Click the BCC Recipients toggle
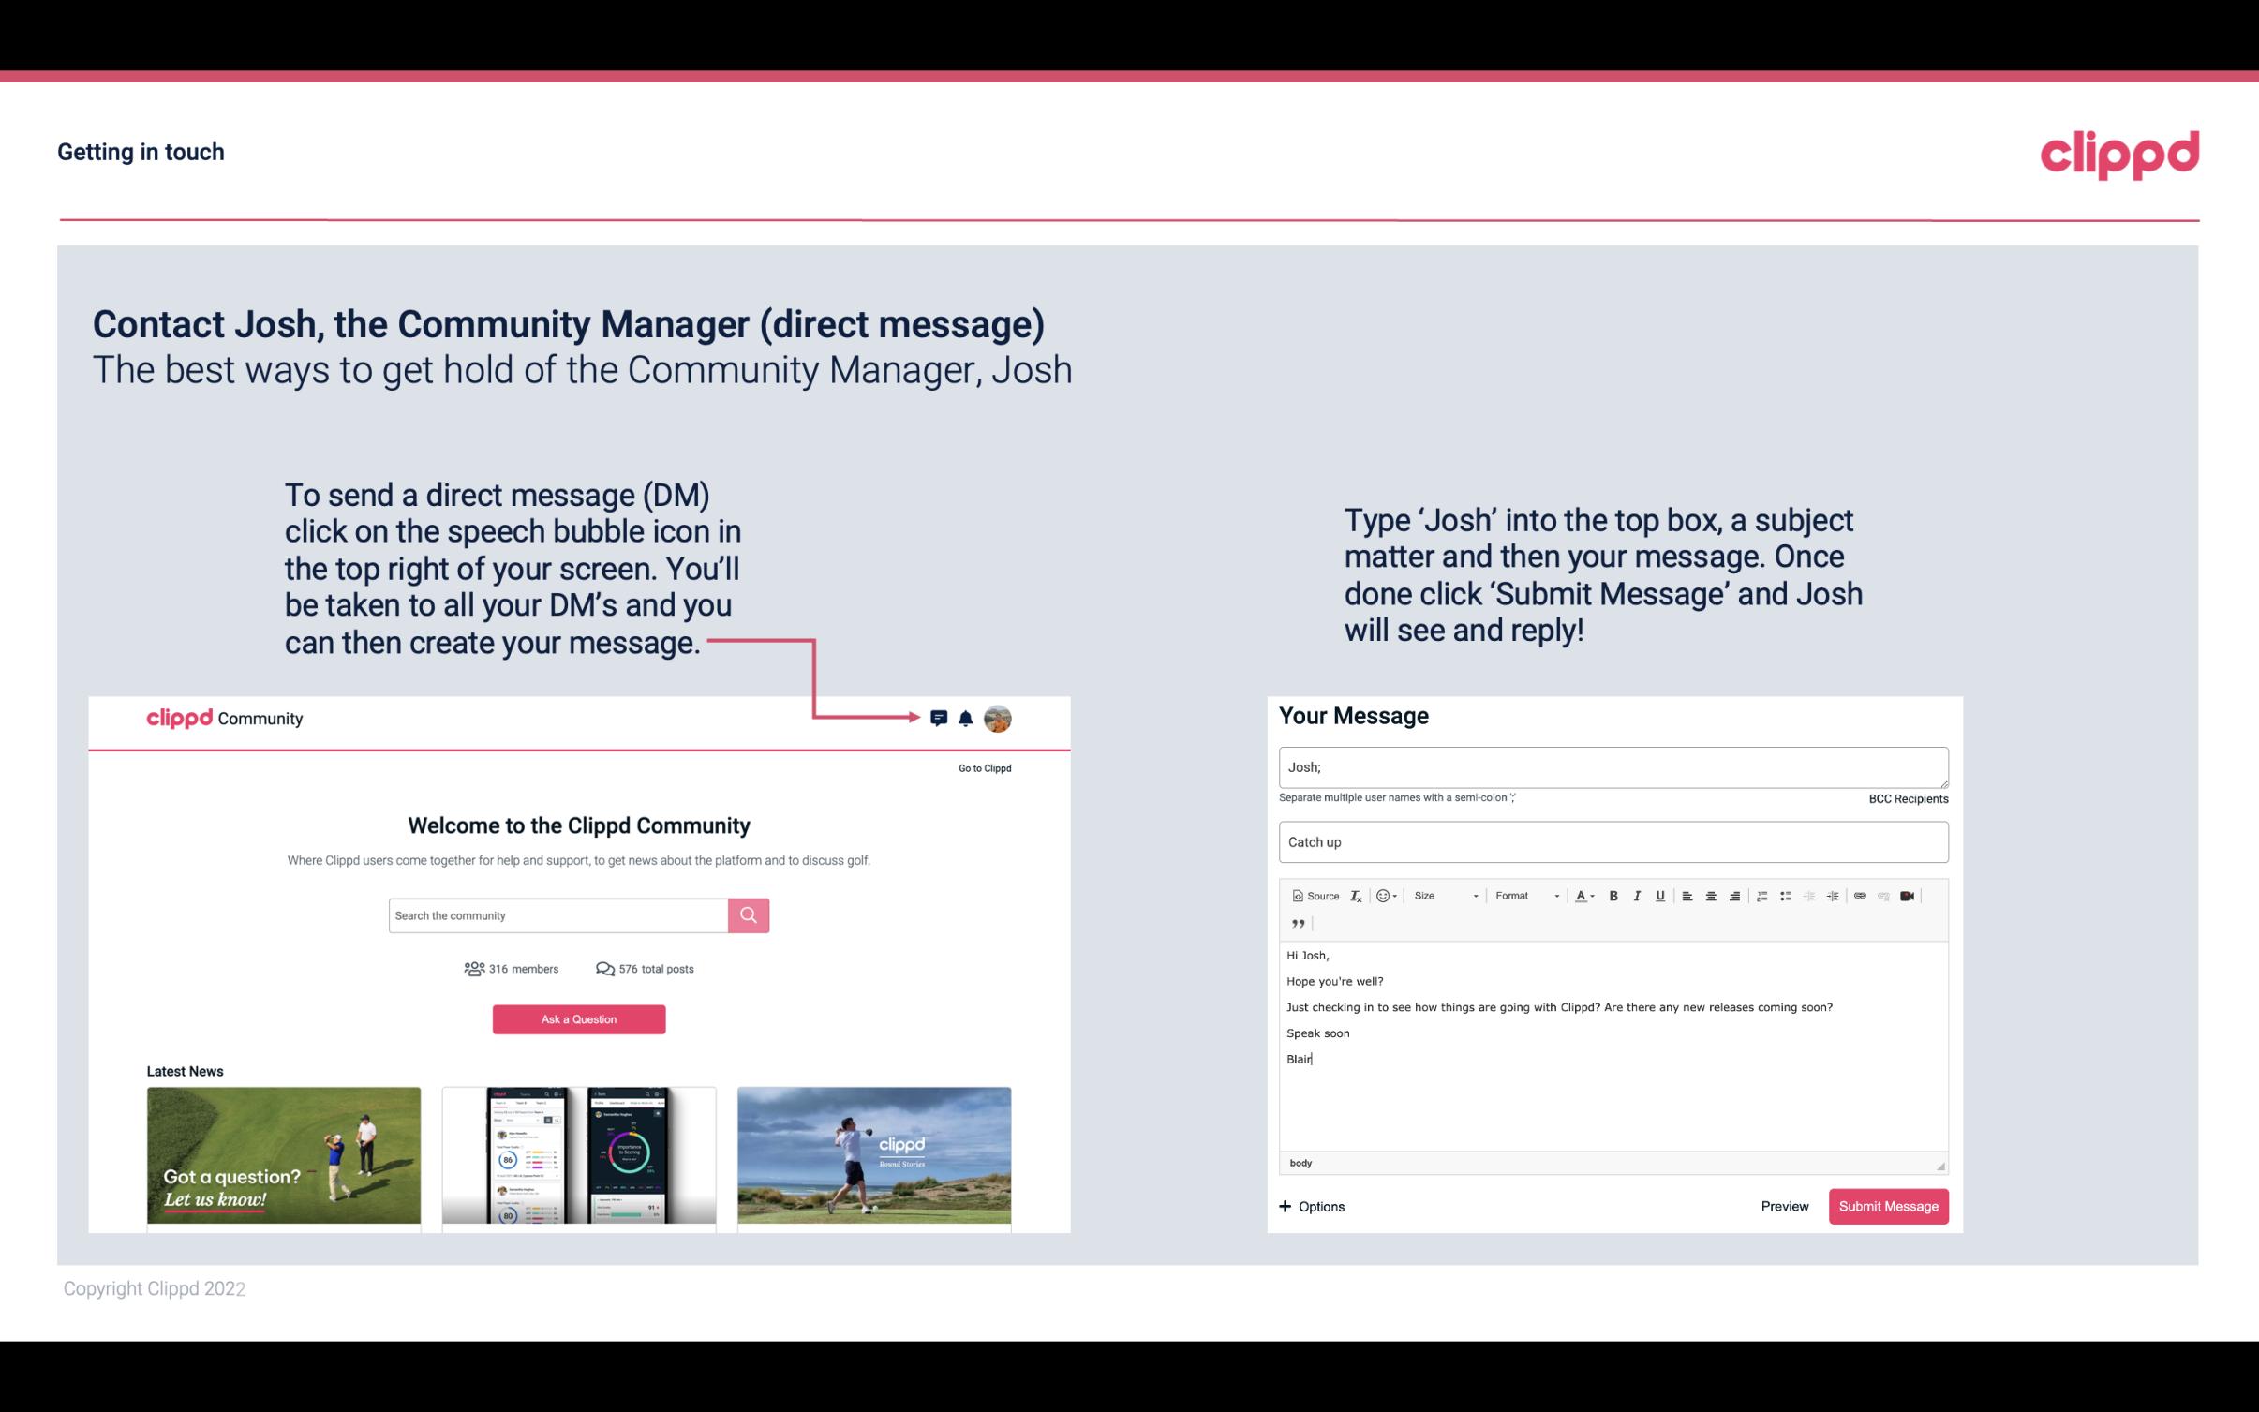2259x1412 pixels. (1906, 798)
